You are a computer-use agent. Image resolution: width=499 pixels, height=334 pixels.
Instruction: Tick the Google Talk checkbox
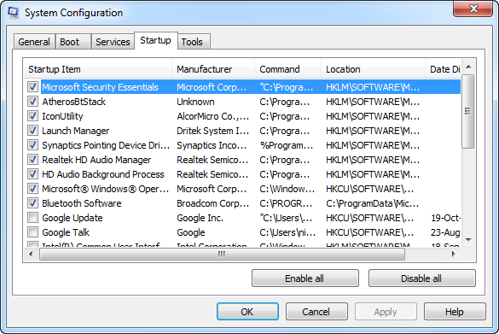pyautogui.click(x=32, y=232)
